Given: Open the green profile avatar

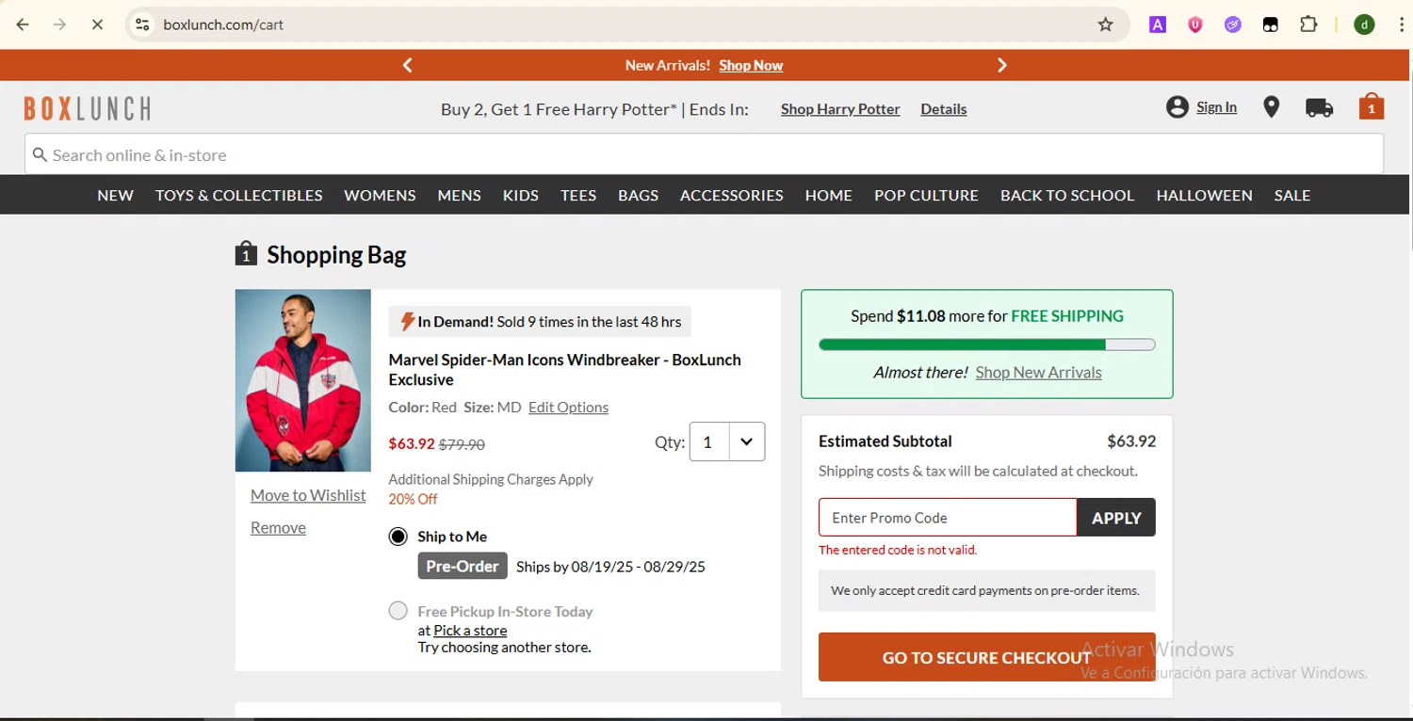Looking at the screenshot, I should coord(1364,24).
